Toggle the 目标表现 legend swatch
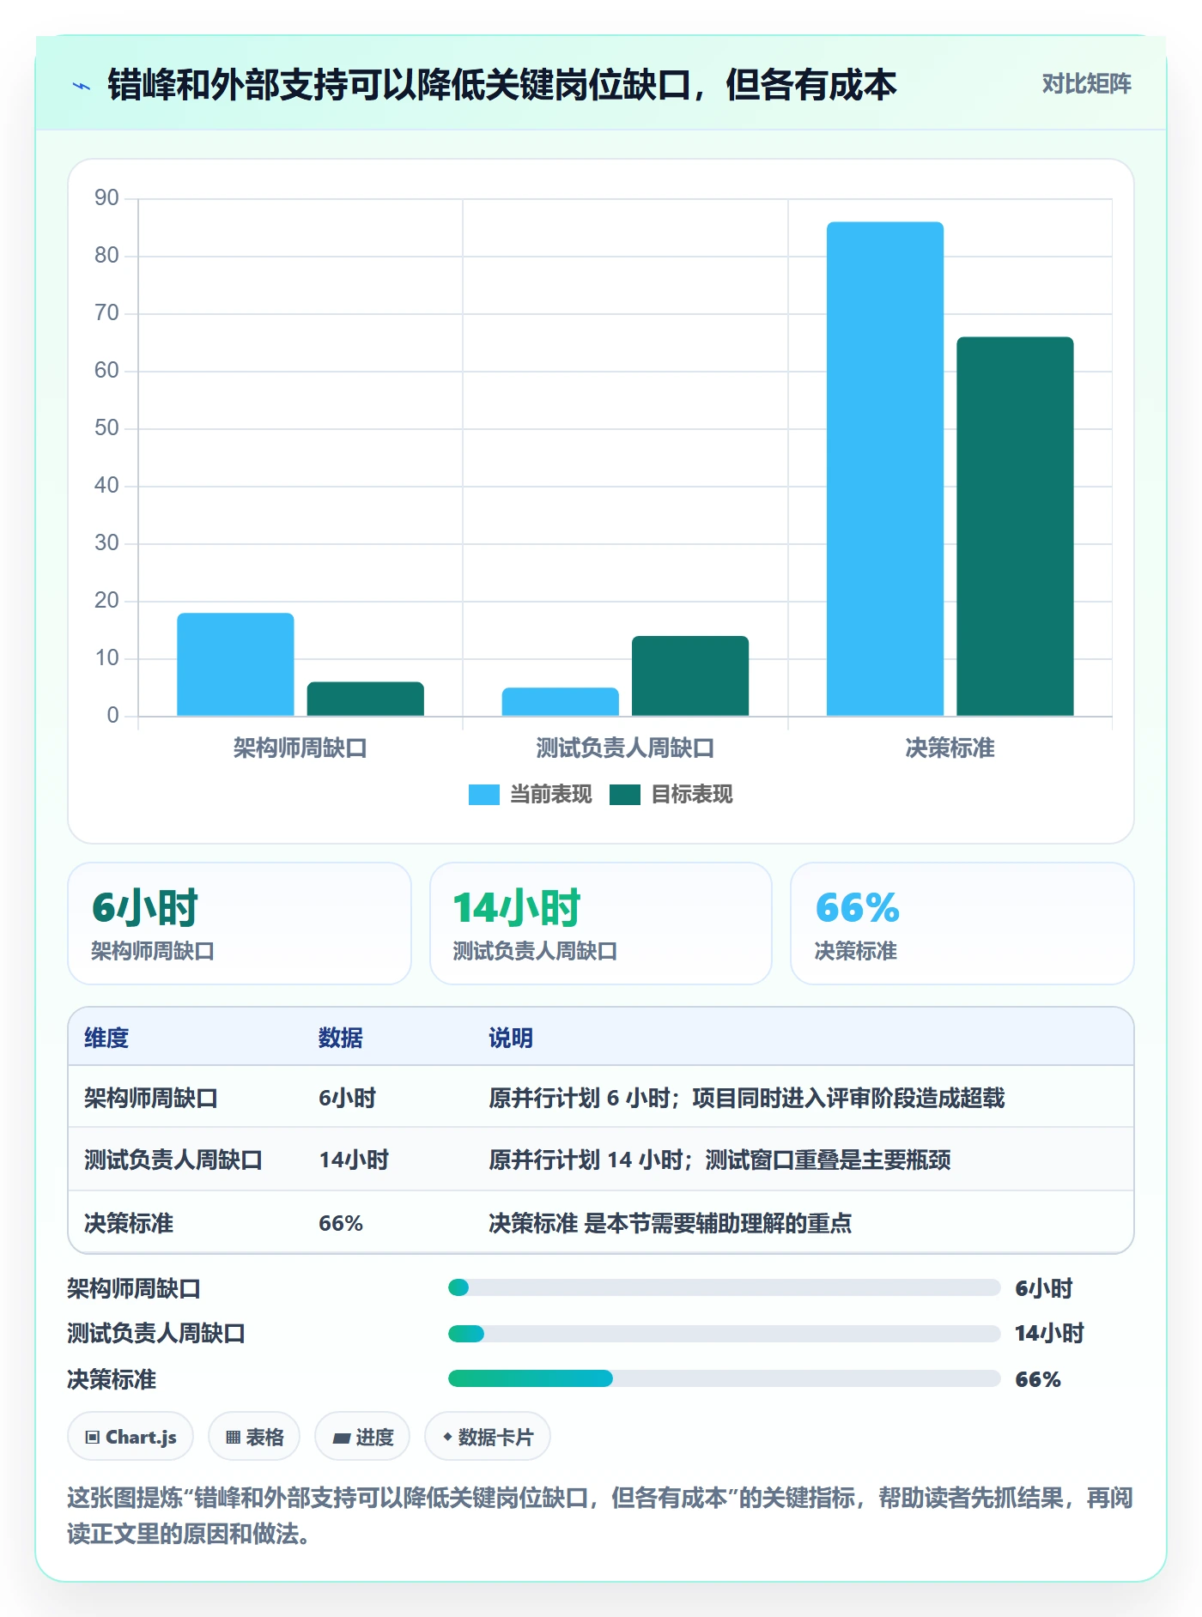The image size is (1202, 1617). 625,795
